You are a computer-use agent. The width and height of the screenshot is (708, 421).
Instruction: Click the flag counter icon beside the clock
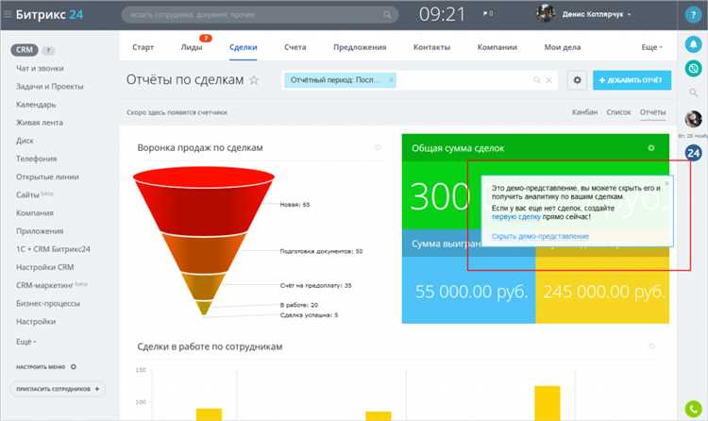tap(488, 14)
